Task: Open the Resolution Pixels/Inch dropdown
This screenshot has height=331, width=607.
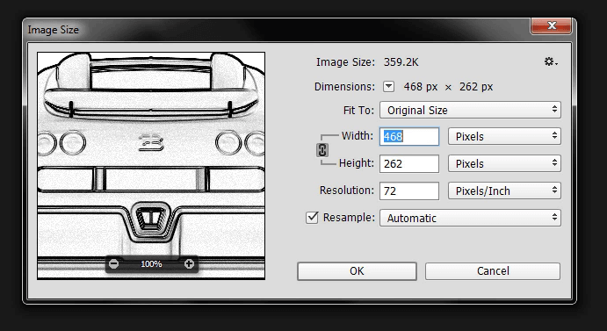Action: coord(504,191)
